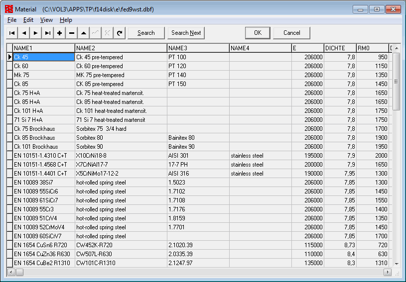406x282 pixels.
Task: Click vertical scrollbar down arrow
Action: tap(397, 264)
